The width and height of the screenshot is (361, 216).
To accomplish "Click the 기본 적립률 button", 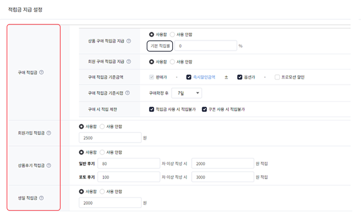I will click(160, 46).
